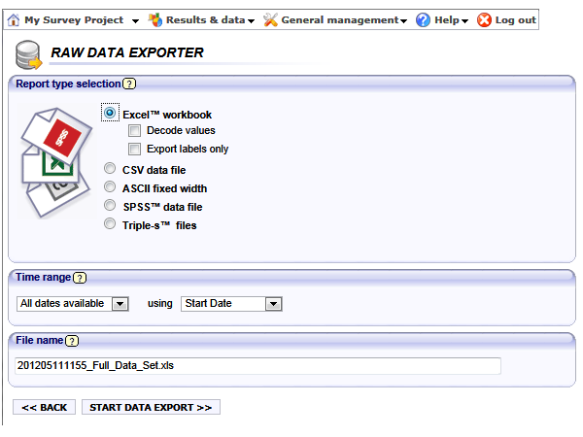
Task: Select ASCII fixed width radio button
Action: [110, 187]
